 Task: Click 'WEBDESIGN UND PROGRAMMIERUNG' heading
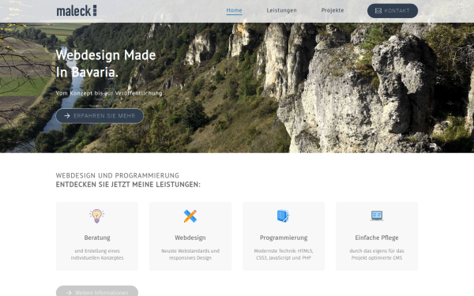[x=117, y=175]
